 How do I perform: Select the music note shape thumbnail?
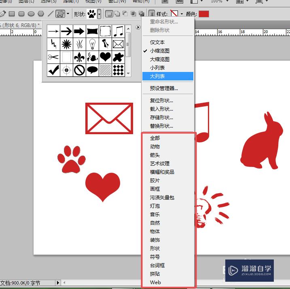coord(118,31)
